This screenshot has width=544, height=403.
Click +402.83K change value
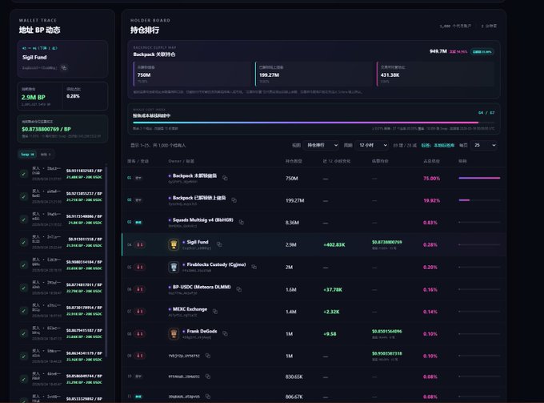point(334,245)
